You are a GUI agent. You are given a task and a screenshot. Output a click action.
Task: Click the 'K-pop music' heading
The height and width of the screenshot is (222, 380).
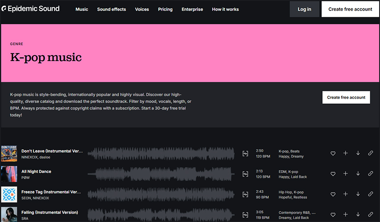pos(46,58)
